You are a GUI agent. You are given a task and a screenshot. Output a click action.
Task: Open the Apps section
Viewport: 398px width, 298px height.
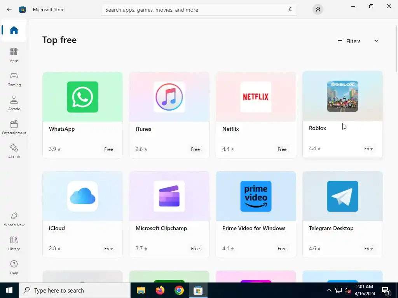[x=14, y=55]
